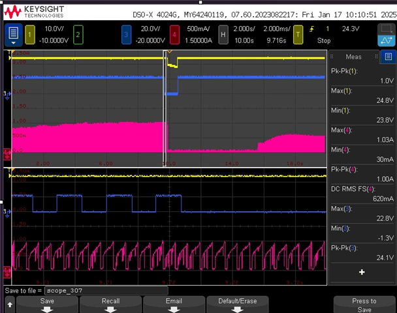
Task: Open the Meas sidebar list icon
Action: point(389,57)
